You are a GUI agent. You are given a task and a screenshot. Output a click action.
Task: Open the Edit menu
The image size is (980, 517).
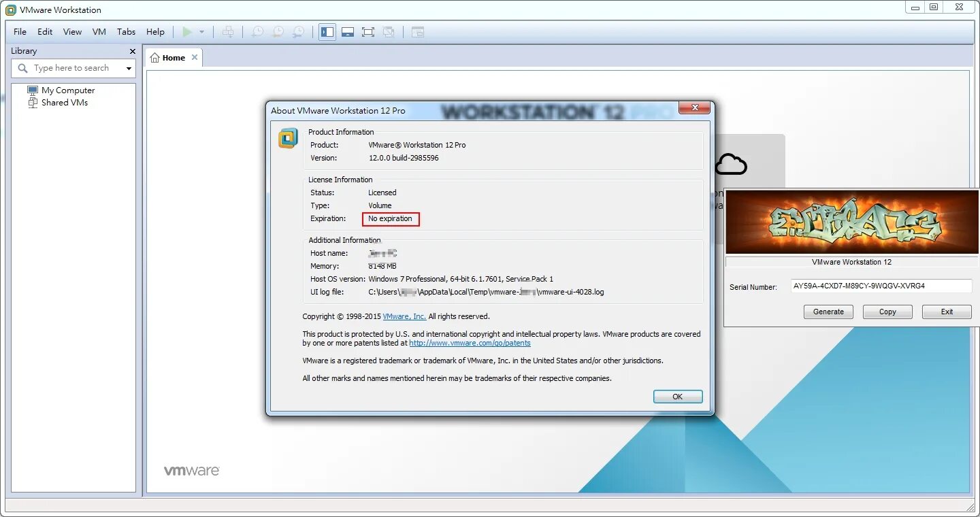tap(45, 32)
